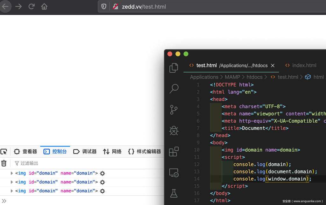The height and width of the screenshot is (205, 326).
Task: Click the Firefox home button
Action: (x=44, y=7)
